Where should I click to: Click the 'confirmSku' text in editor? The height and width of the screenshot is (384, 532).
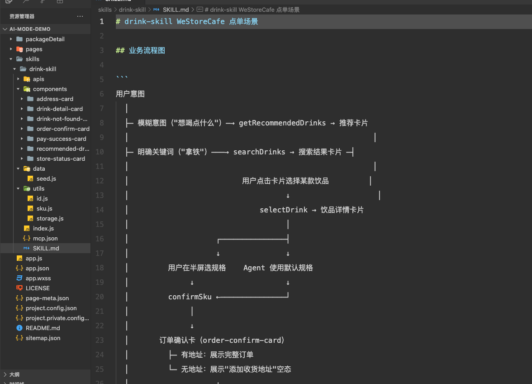[190, 297]
